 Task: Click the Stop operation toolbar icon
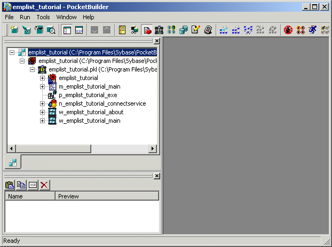273,30
